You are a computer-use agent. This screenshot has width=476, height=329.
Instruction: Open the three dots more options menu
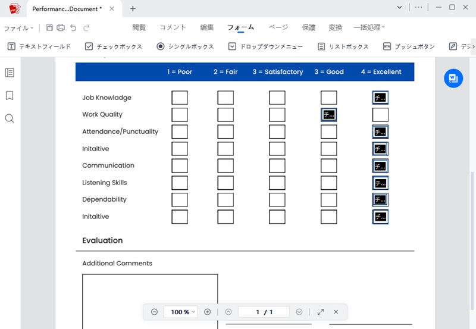point(419,7)
